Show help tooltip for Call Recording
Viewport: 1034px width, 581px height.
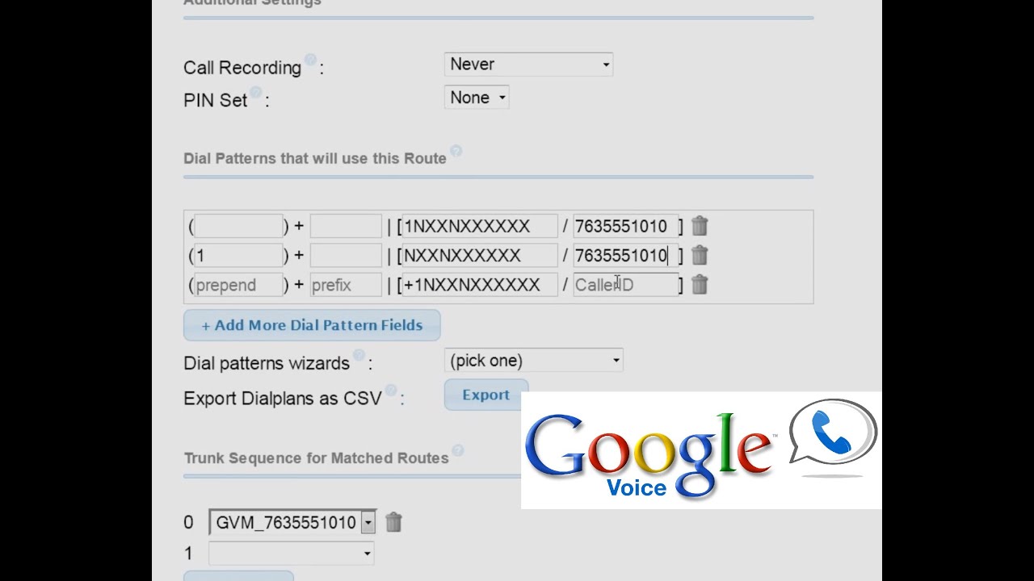tap(309, 61)
